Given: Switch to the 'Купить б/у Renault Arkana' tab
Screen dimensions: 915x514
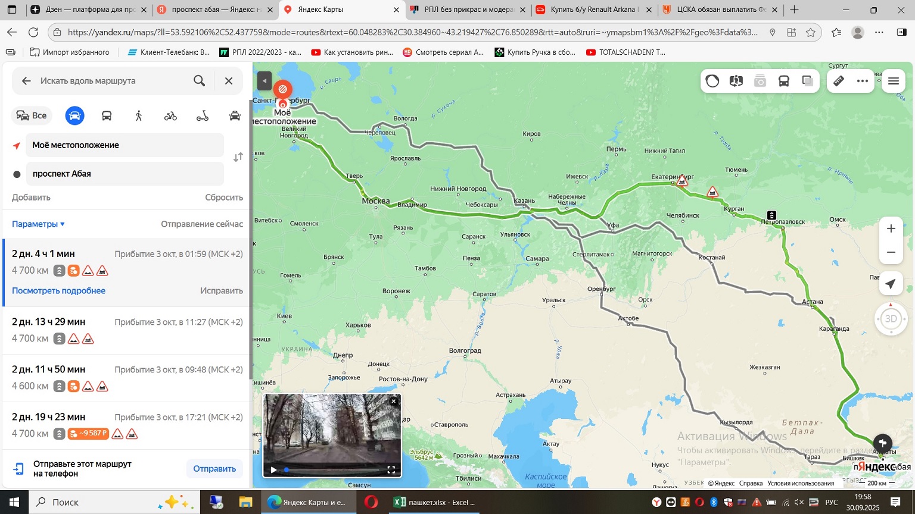Looking at the screenshot, I should (x=593, y=10).
